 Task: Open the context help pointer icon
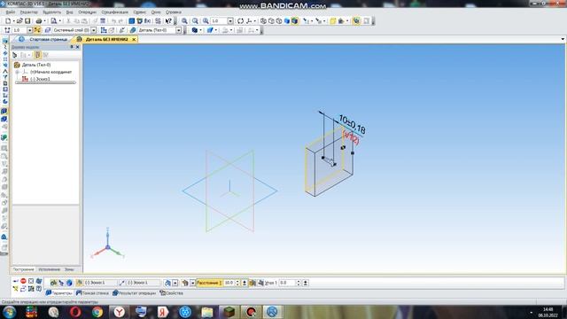168,21
